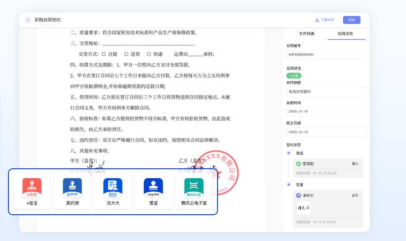Switch to the 文件列表 tab

(x=306, y=34)
